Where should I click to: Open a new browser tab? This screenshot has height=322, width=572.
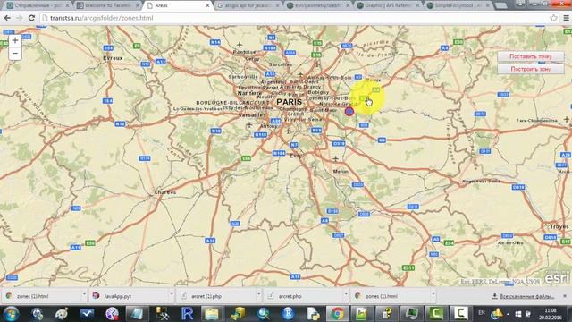click(x=501, y=5)
